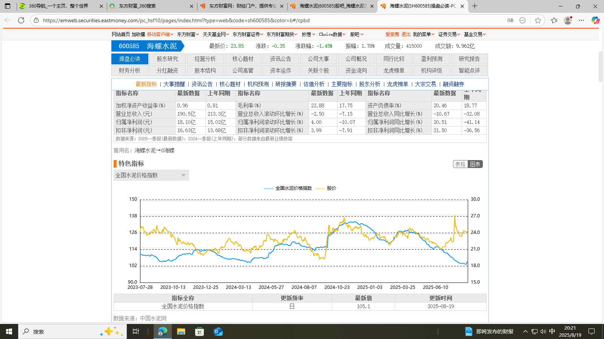Image resolution: width=604 pixels, height=339 pixels.
Task: Open the Edge browser taskbar icon
Action: pyautogui.click(x=163, y=331)
